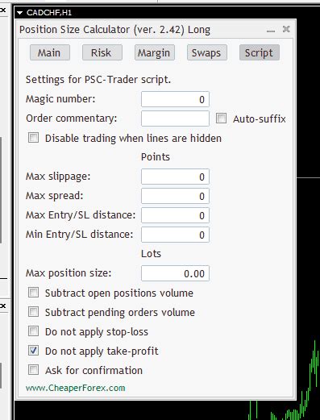Click the Max slippage field
This screenshot has width=320, height=420.
175,177
